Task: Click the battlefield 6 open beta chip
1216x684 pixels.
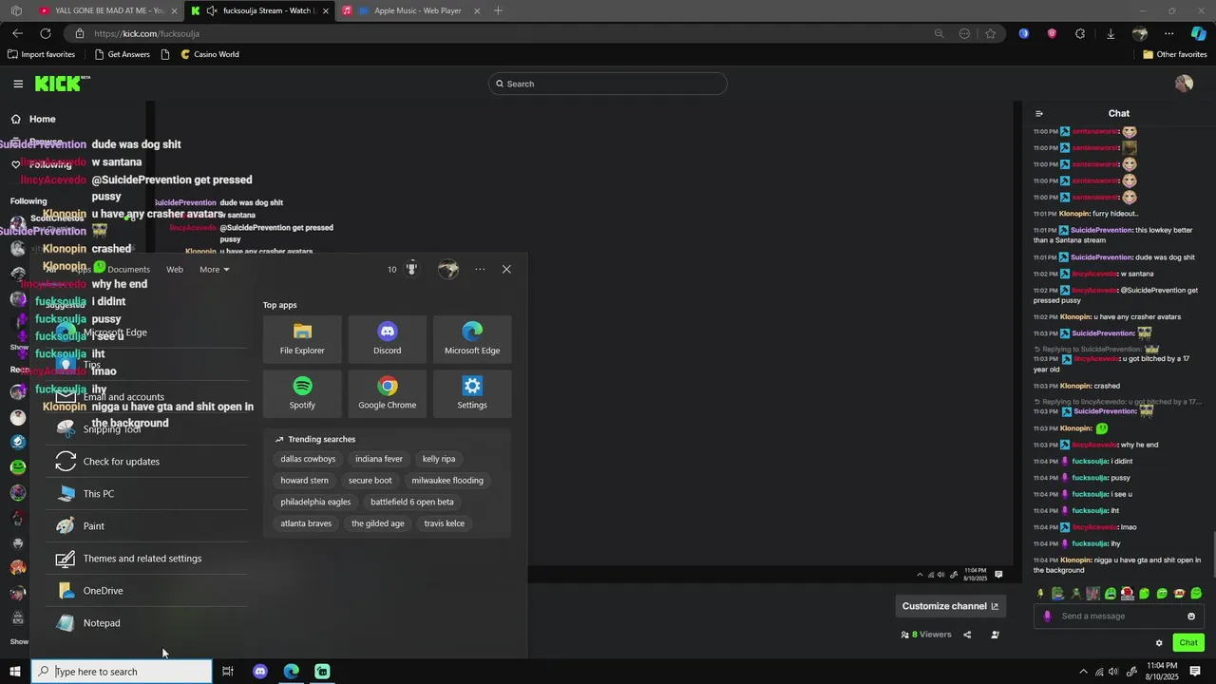Action: 412,502
